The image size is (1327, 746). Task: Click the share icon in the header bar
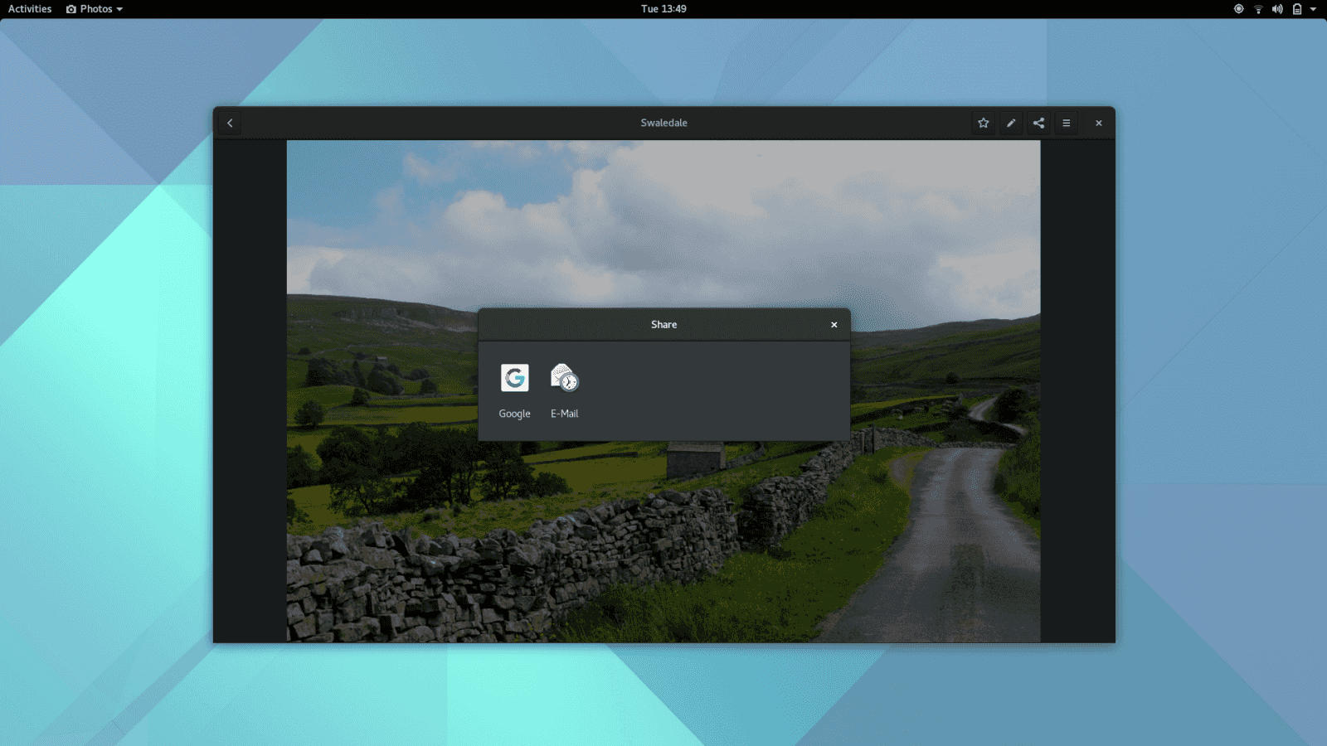[x=1038, y=123]
